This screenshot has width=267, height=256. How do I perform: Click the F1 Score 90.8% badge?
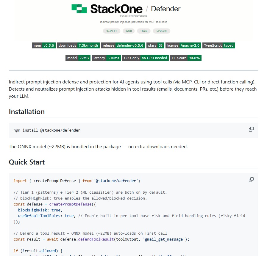click(x=186, y=58)
